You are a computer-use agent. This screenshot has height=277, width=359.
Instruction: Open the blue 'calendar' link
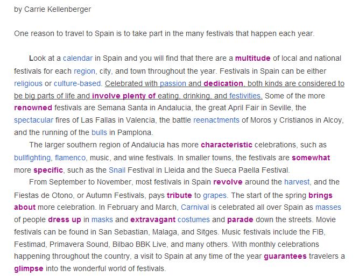coord(78,58)
